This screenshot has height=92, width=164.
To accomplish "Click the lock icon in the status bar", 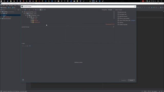I will 159,91.
